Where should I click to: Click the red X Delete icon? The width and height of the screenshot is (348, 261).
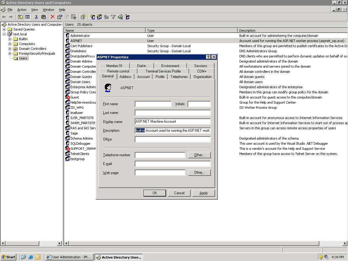(53, 17)
